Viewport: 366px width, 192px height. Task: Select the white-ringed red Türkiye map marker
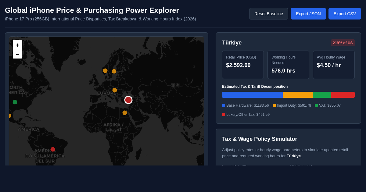pyautogui.click(x=128, y=100)
